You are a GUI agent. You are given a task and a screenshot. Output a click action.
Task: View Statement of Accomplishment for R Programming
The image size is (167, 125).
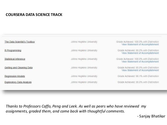click(x=140, y=53)
